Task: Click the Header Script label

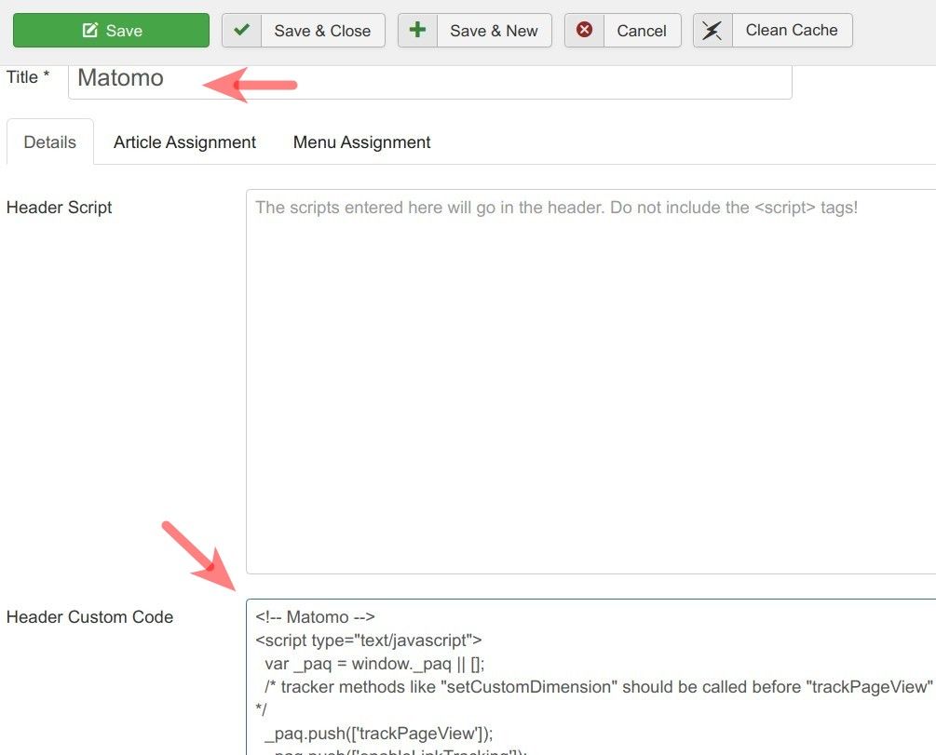Action: tap(59, 208)
